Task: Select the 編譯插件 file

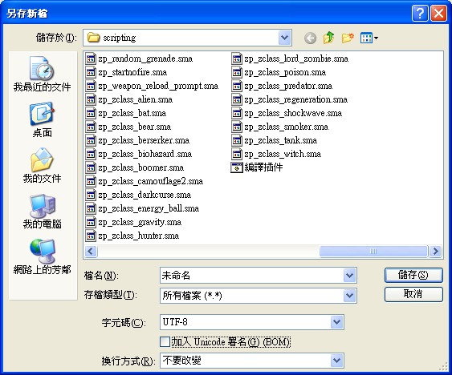Action: click(257, 167)
